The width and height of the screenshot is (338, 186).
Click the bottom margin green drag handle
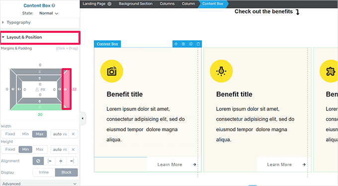(x=40, y=107)
